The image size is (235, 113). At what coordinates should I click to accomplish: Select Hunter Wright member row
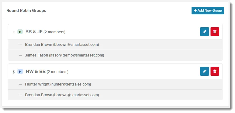pyautogui.click(x=115, y=84)
